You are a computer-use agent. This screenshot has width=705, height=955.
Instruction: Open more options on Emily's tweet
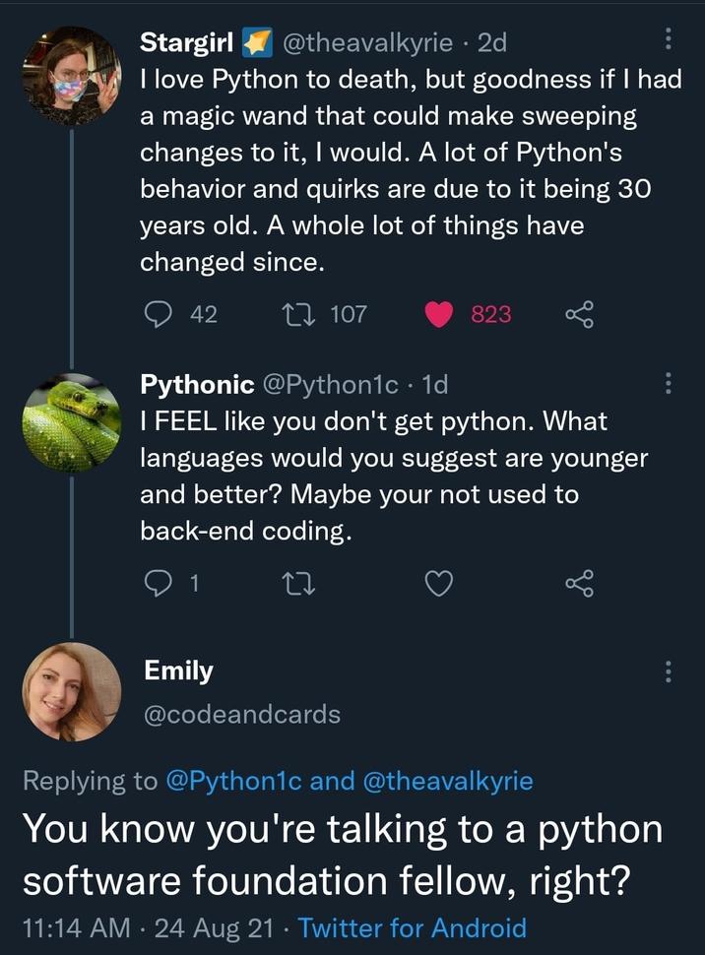669,671
